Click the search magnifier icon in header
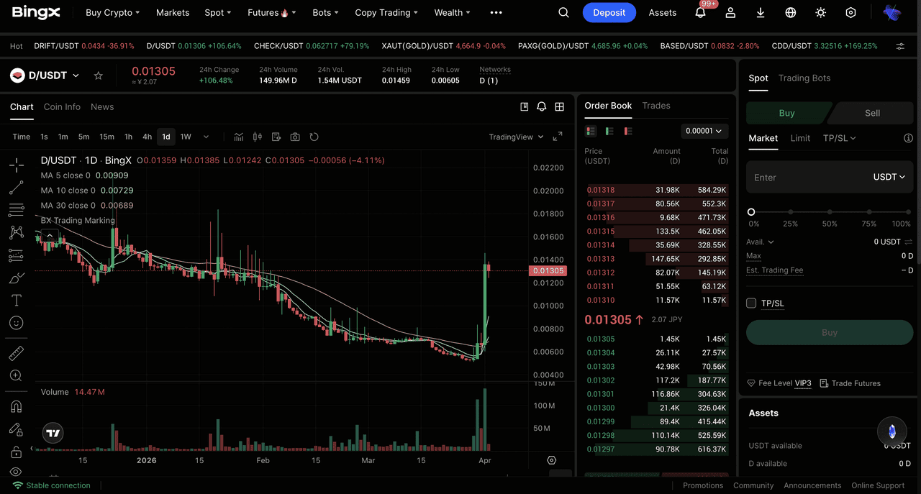This screenshot has height=494, width=921. tap(563, 13)
